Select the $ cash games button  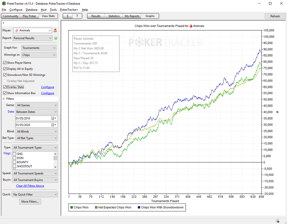click(67, 16)
